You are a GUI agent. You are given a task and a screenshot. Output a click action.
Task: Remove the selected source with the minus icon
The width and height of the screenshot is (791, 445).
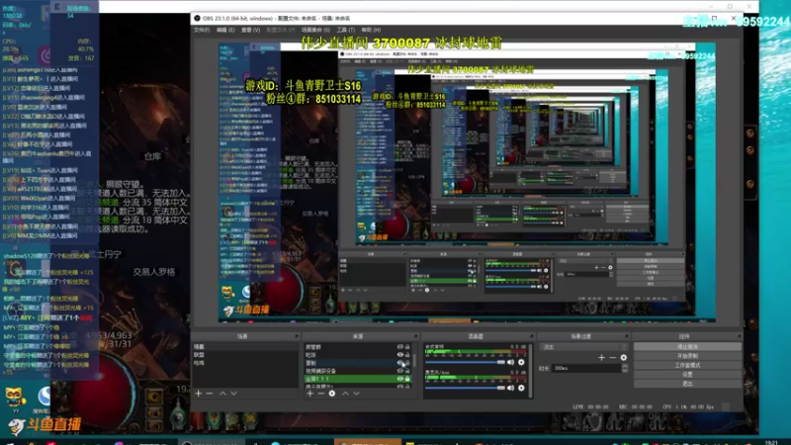[x=320, y=393]
